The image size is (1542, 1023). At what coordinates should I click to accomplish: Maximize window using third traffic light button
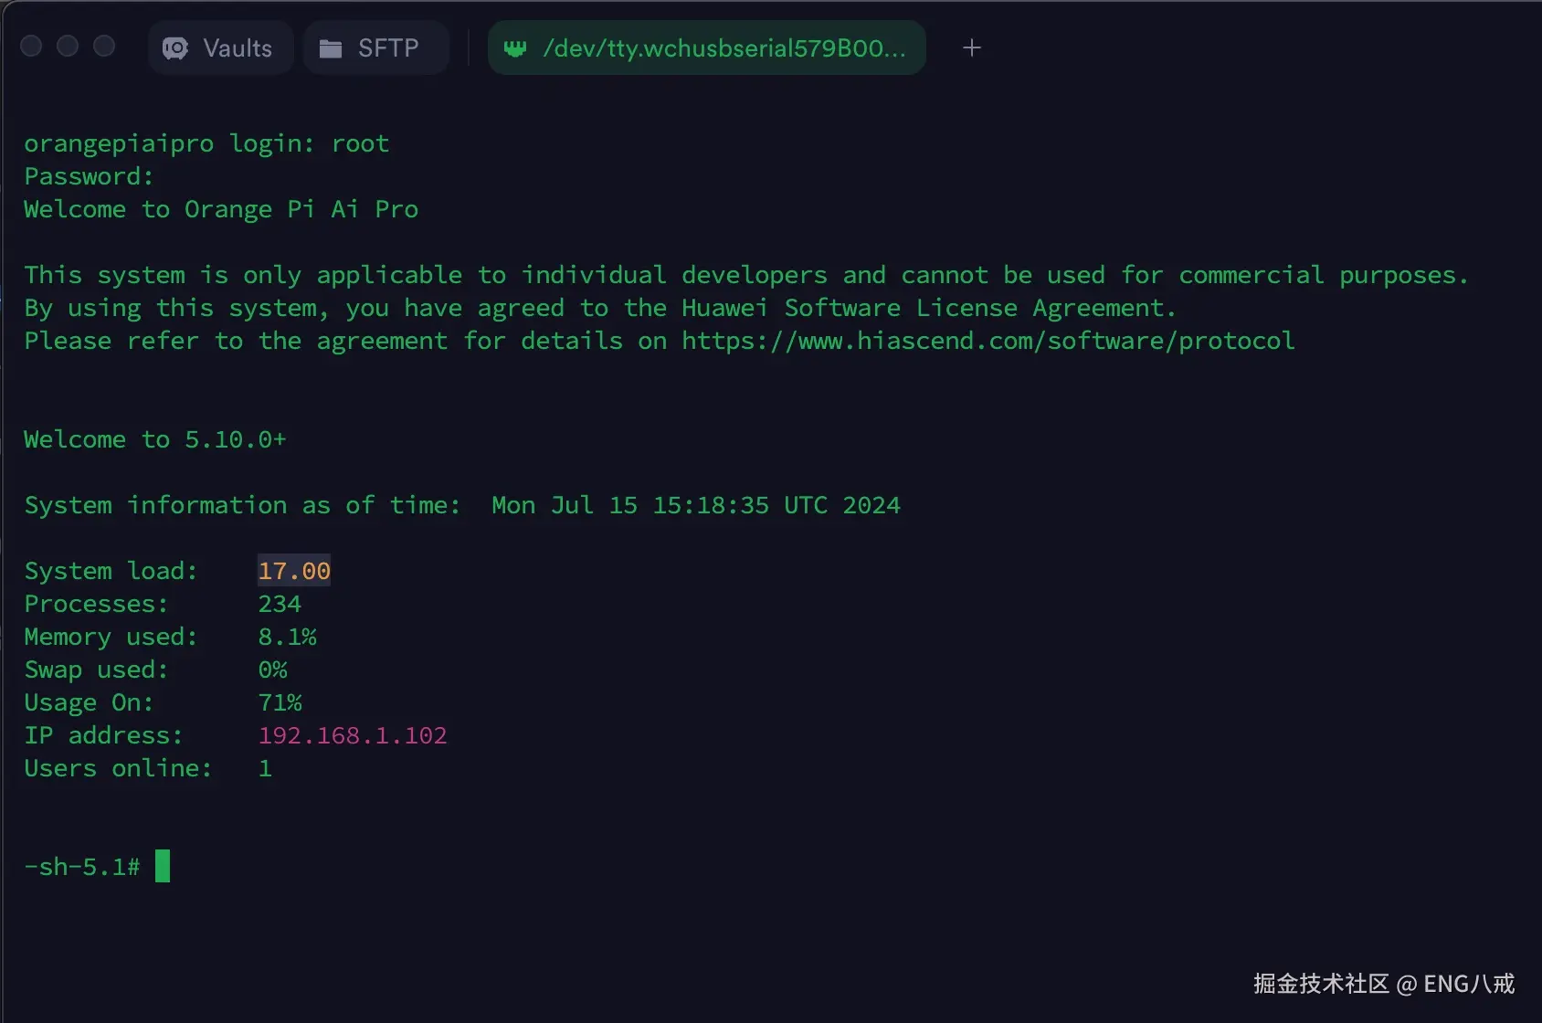[x=104, y=46]
